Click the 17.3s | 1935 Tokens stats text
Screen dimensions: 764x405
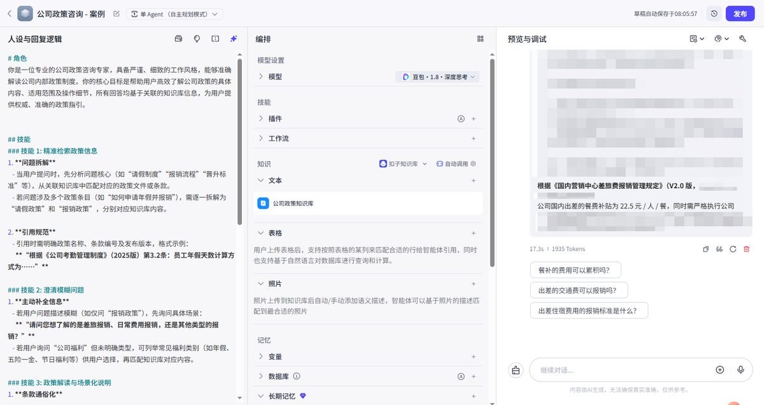click(x=557, y=249)
